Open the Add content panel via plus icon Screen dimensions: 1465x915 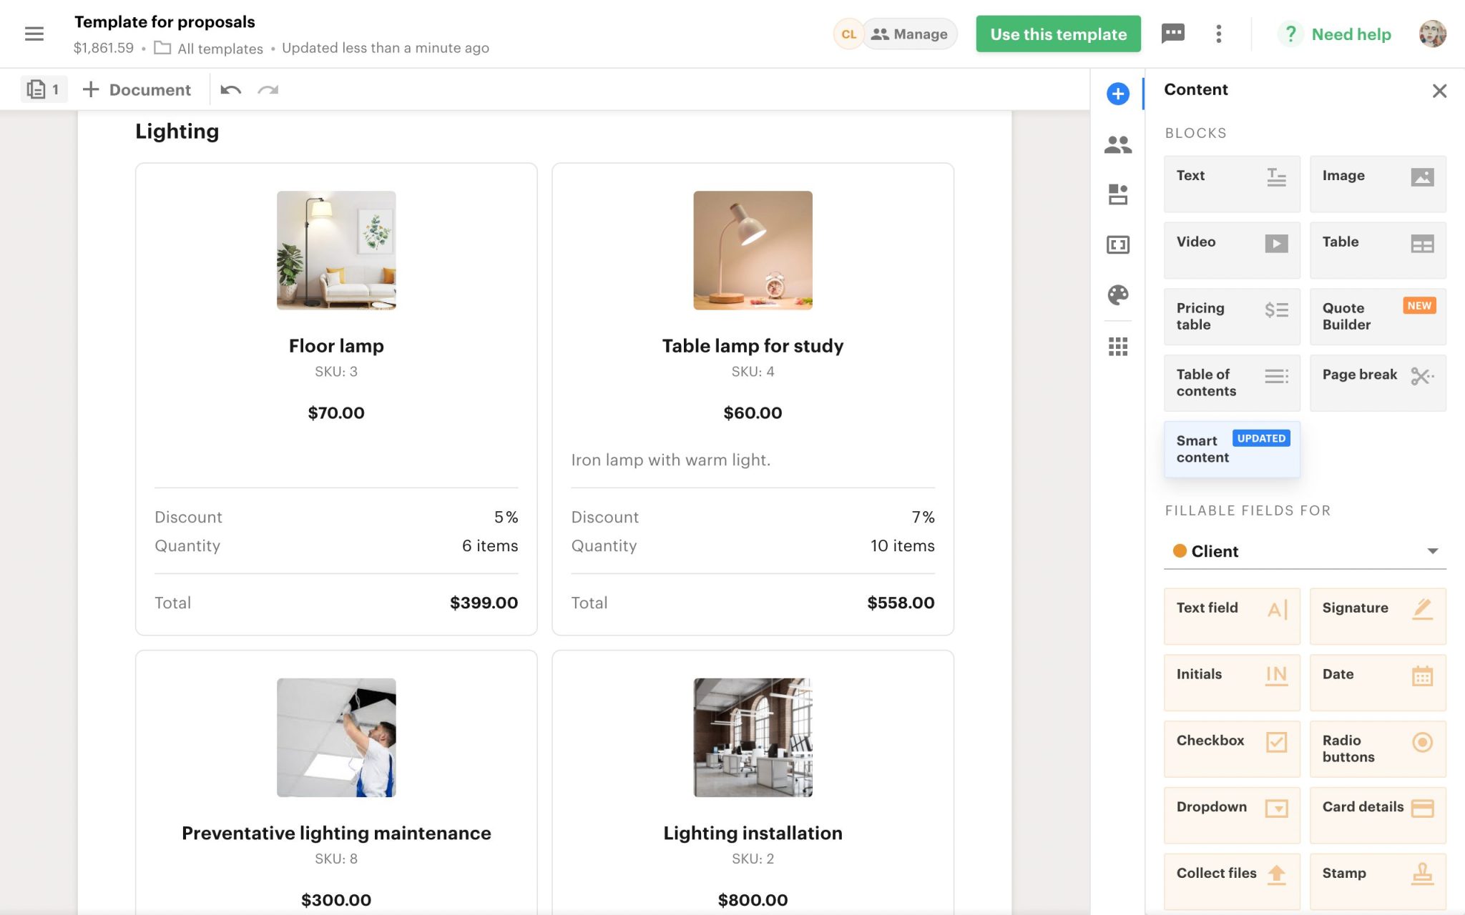1118,93
